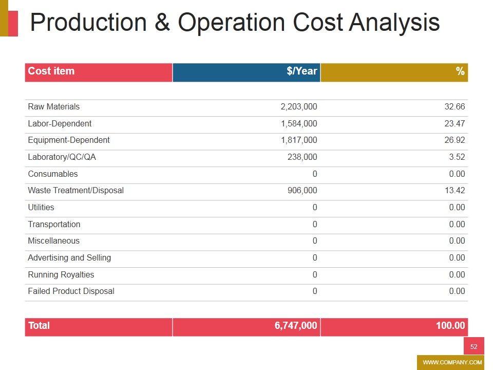Click the 'Running Royalties' row label
Image resolution: width=493 pixels, height=370 pixels.
point(61,274)
